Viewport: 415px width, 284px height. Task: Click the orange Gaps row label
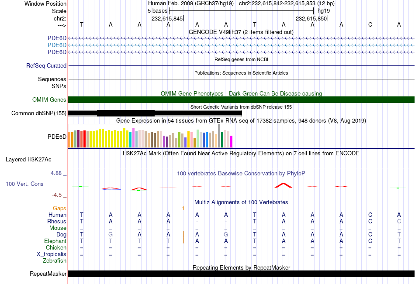pos(59,209)
